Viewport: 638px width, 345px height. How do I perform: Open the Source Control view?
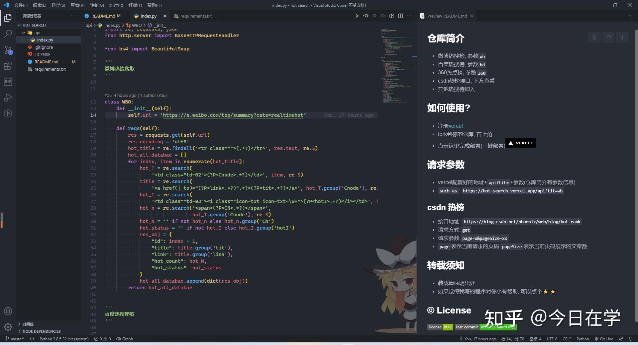[8, 50]
